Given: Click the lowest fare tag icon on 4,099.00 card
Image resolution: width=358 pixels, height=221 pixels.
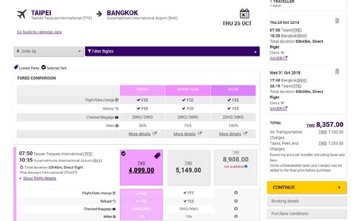Looking at the screenshot, I should pos(157,155).
